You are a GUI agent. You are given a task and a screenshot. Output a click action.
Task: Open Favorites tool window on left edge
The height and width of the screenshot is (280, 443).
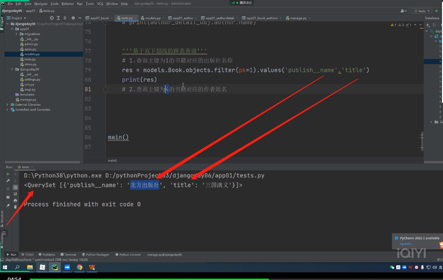click(2, 240)
